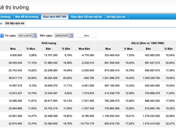The image size is (176, 128).
Task: Select cell value 13.914.327
Action: (15, 93)
